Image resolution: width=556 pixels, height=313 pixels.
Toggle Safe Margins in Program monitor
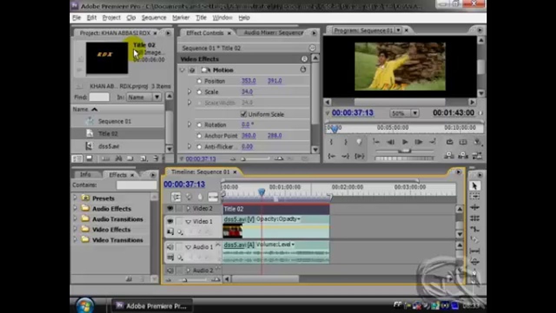coord(463,142)
